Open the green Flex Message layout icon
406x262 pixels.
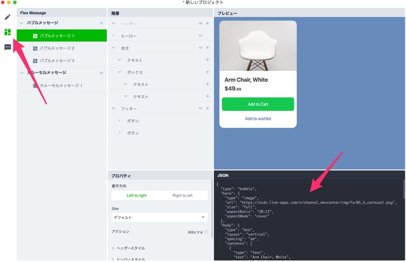coord(8,32)
